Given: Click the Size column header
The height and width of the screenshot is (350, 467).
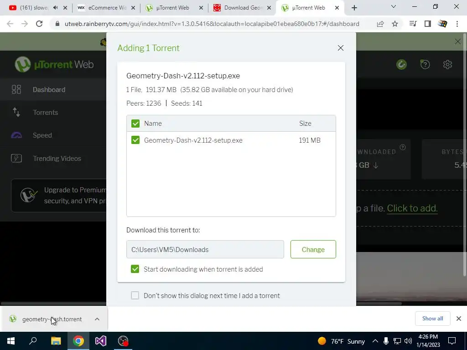Looking at the screenshot, I should [x=305, y=124].
